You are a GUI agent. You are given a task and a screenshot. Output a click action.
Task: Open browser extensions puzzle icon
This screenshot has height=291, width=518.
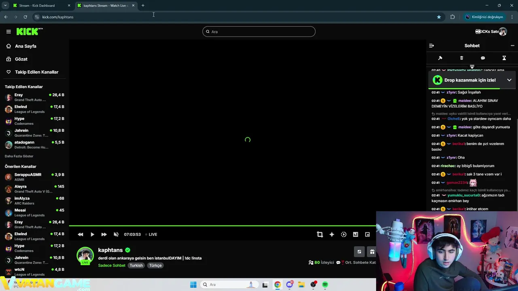point(452,17)
